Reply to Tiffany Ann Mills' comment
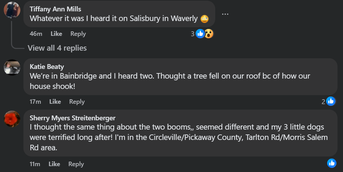This screenshot has height=172, width=343. tap(78, 34)
